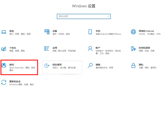Viewport: 161px width, 121px height.
Task: Click the '连接 Android 设备和 iPhone' description
Action: point(108,34)
